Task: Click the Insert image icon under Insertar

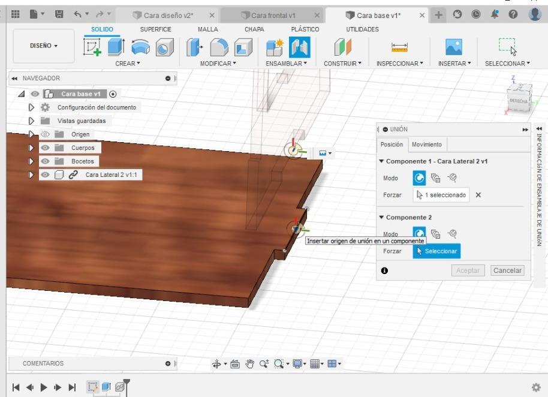Action: pyautogui.click(x=453, y=48)
